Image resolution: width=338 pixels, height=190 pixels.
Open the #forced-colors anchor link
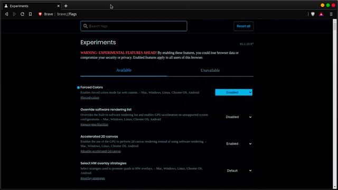pos(90,98)
